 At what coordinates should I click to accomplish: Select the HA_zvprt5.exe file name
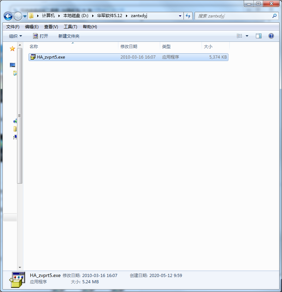pyautogui.click(x=51, y=57)
